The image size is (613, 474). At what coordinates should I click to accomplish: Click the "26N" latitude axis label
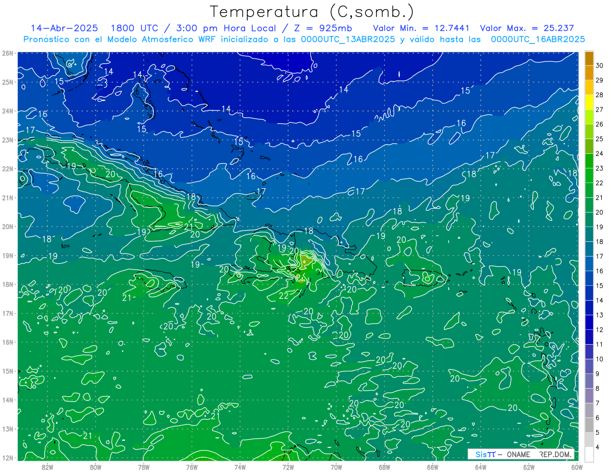click(x=8, y=53)
